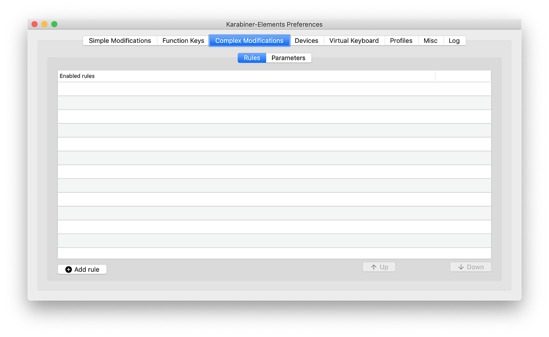Minimize the preferences window with yellow button
Screen dimensions: 549x337
(x=45, y=24)
